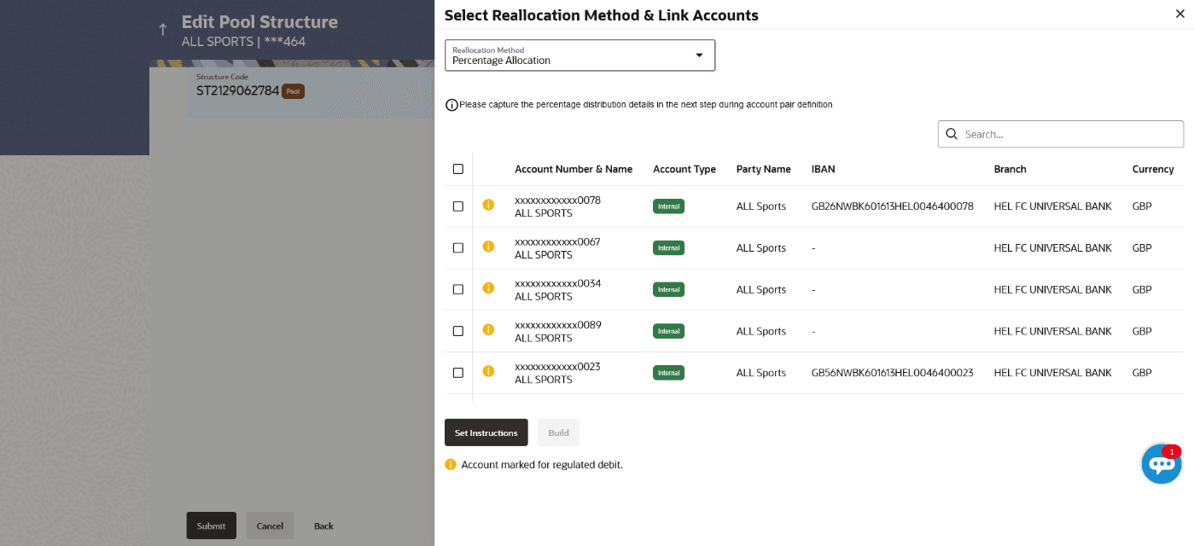Enable checkbox for account ending 0023
Screen dimensions: 1194x546
458,373
